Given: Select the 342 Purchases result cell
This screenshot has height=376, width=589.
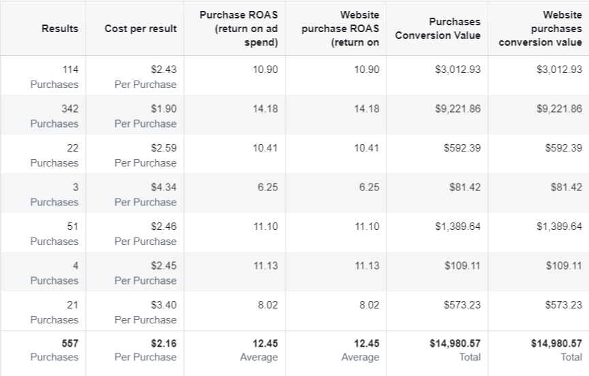Looking at the screenshot, I should pyautogui.click(x=55, y=116).
